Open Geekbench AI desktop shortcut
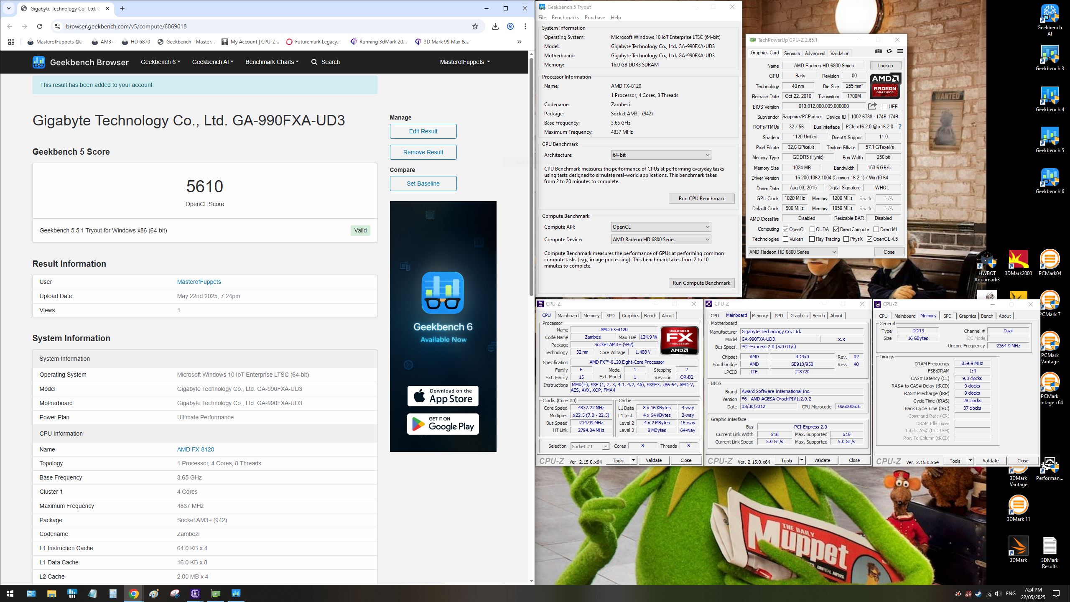 coord(1050,20)
